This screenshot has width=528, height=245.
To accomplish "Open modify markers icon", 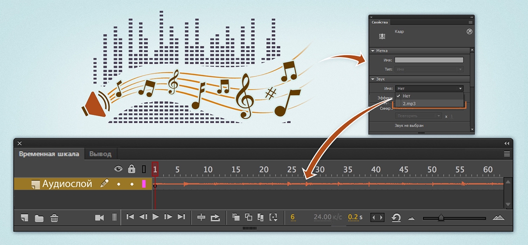I will [x=274, y=217].
